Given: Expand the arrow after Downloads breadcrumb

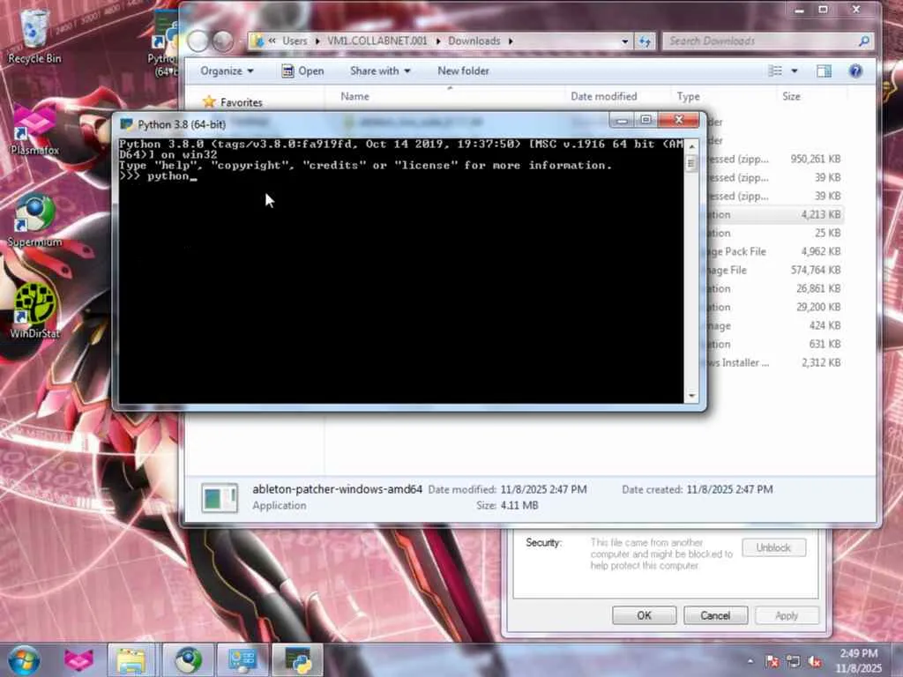Looking at the screenshot, I should pyautogui.click(x=511, y=41).
